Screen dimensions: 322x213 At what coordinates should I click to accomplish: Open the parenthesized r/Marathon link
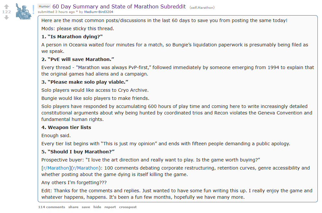pos(86,168)
